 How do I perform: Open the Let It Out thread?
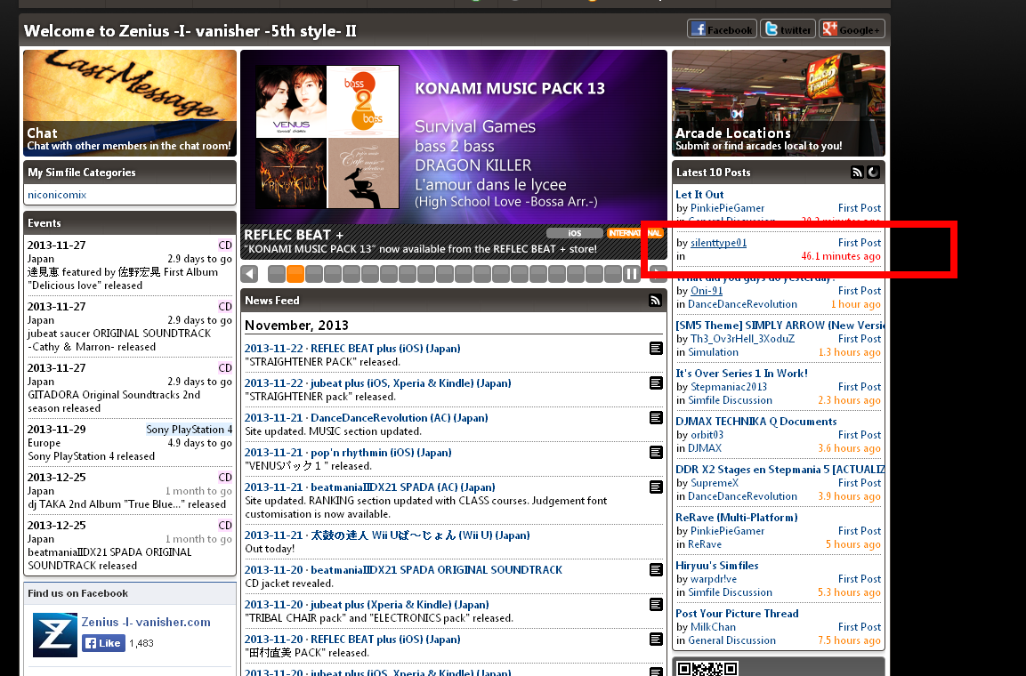[699, 194]
